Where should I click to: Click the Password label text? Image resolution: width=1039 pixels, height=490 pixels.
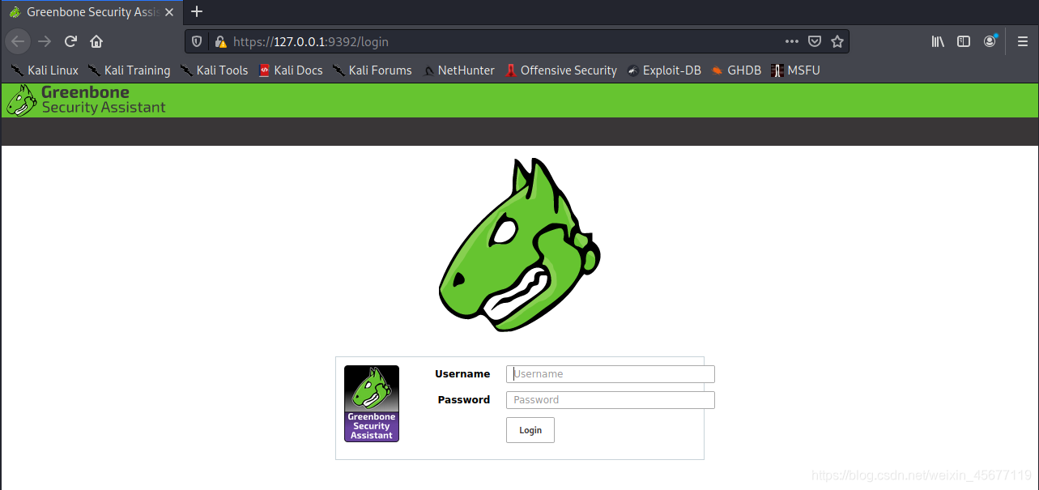click(x=464, y=400)
